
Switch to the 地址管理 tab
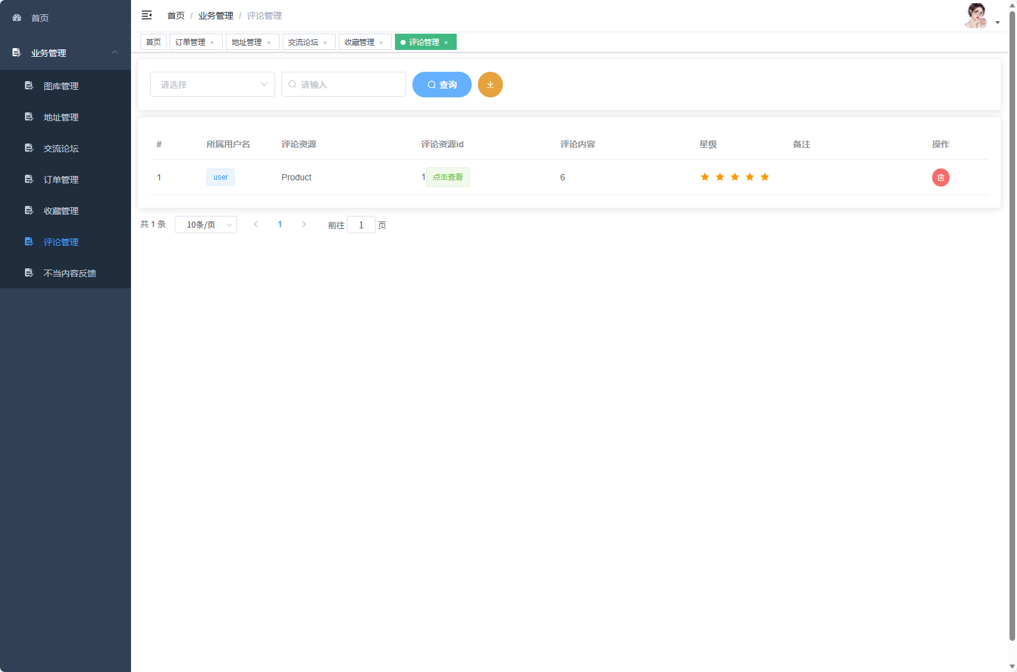pyautogui.click(x=246, y=42)
